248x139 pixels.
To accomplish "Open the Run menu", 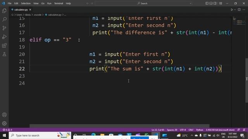I will point(49,3).
